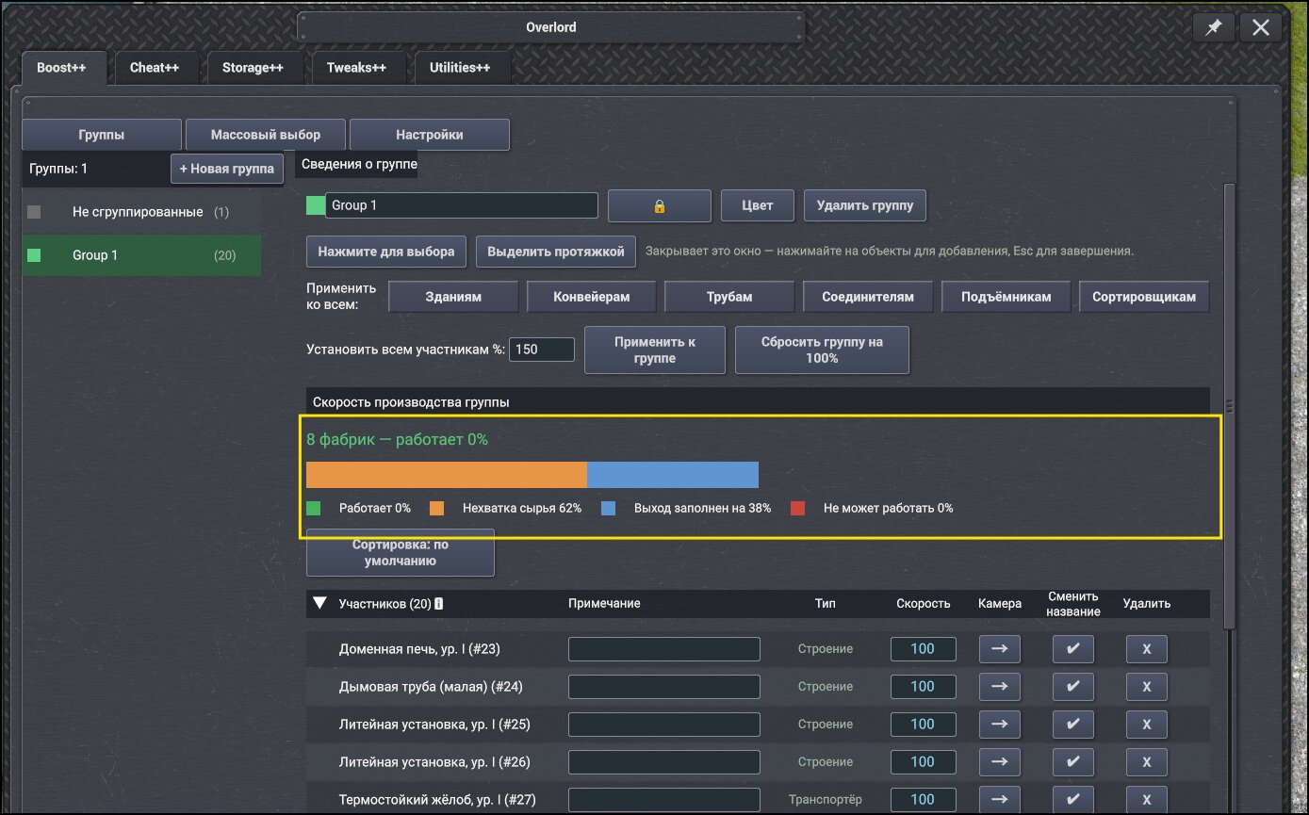Rename Дымовая труба (#24) with checkmark icon
Viewport: 1309px width, 815px height.
click(x=1072, y=686)
